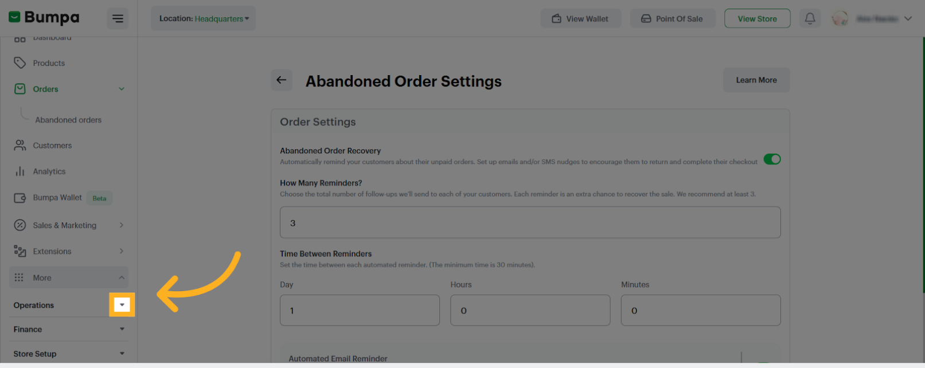Open notifications bell
925x368 pixels.
(810, 19)
